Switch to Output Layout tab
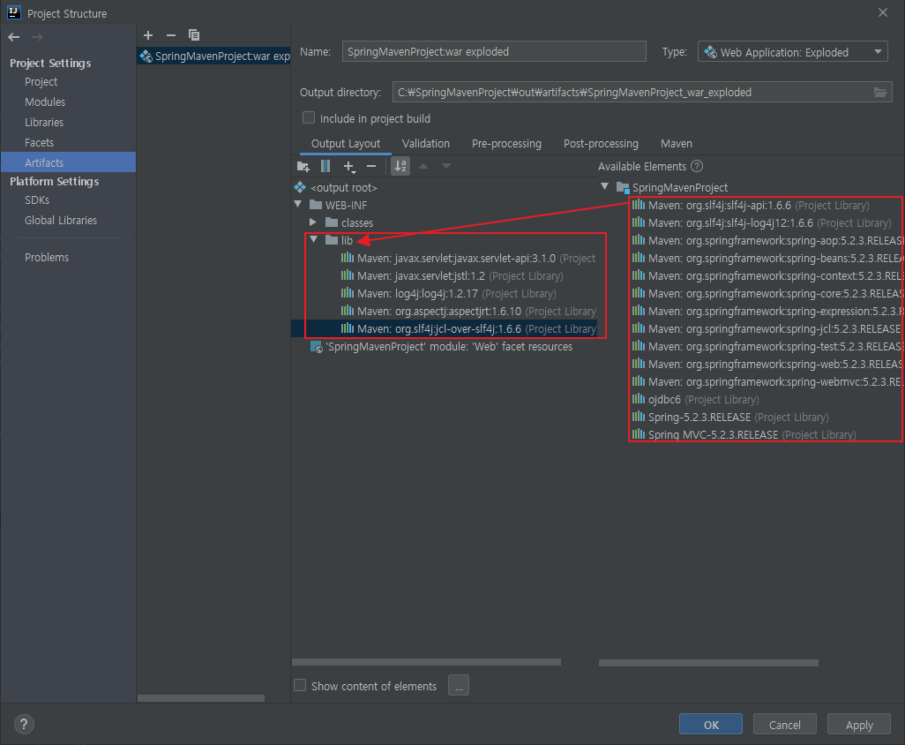The image size is (905, 745). tap(346, 144)
